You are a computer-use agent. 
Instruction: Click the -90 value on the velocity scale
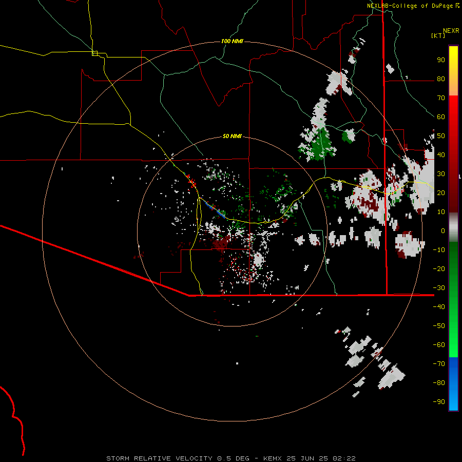click(439, 401)
